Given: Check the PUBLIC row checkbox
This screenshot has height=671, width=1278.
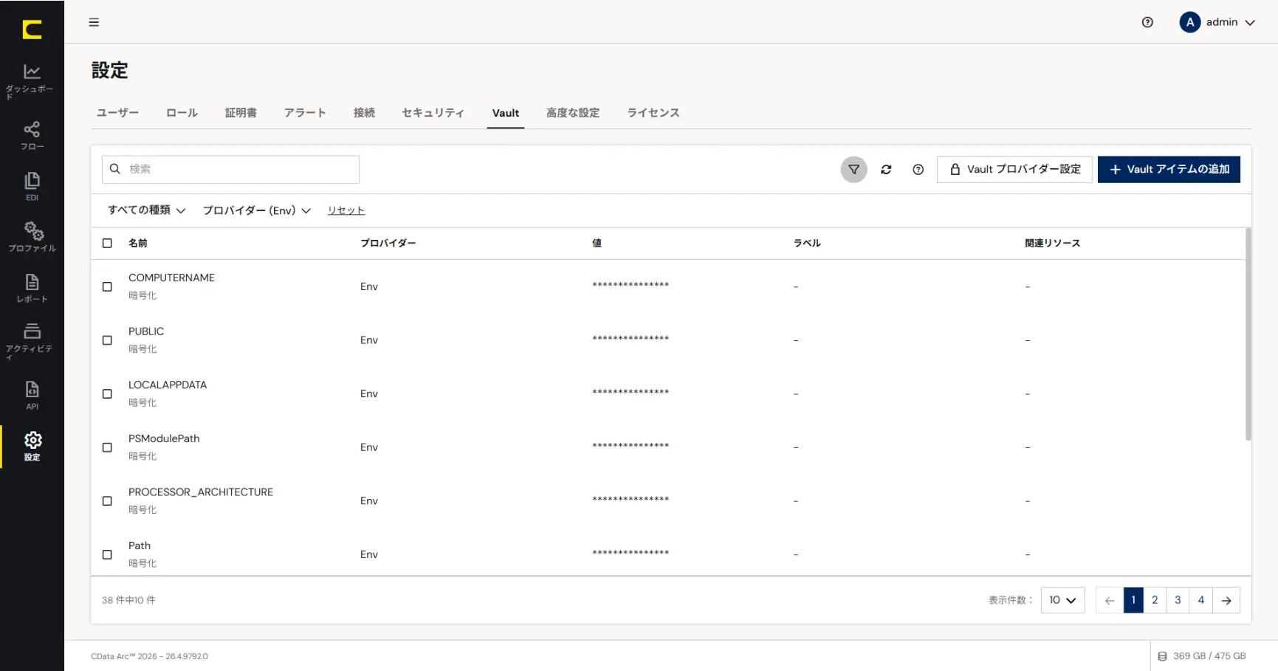Looking at the screenshot, I should [107, 340].
